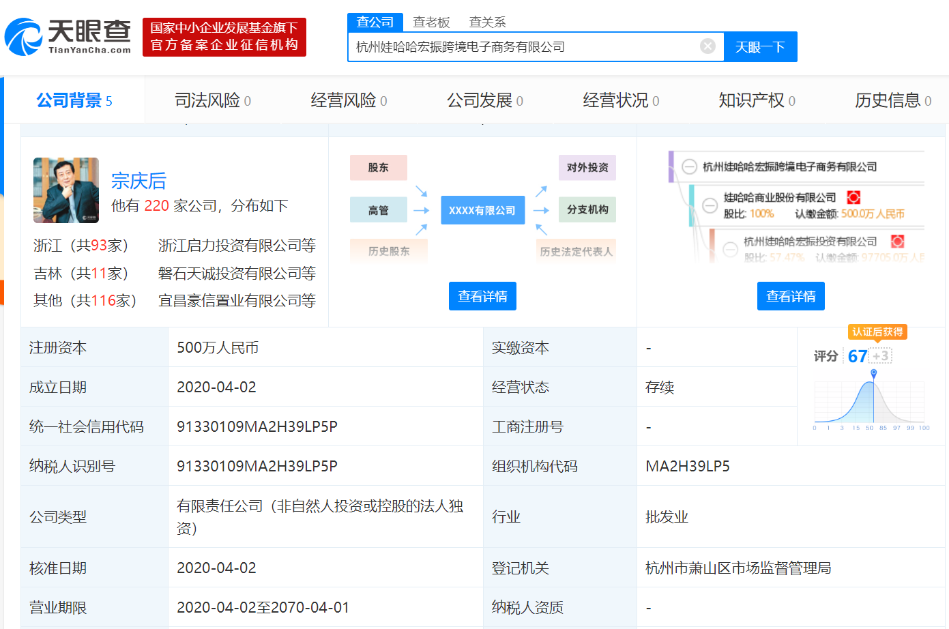Select the industry value 批发业
949x629 pixels.
(667, 517)
